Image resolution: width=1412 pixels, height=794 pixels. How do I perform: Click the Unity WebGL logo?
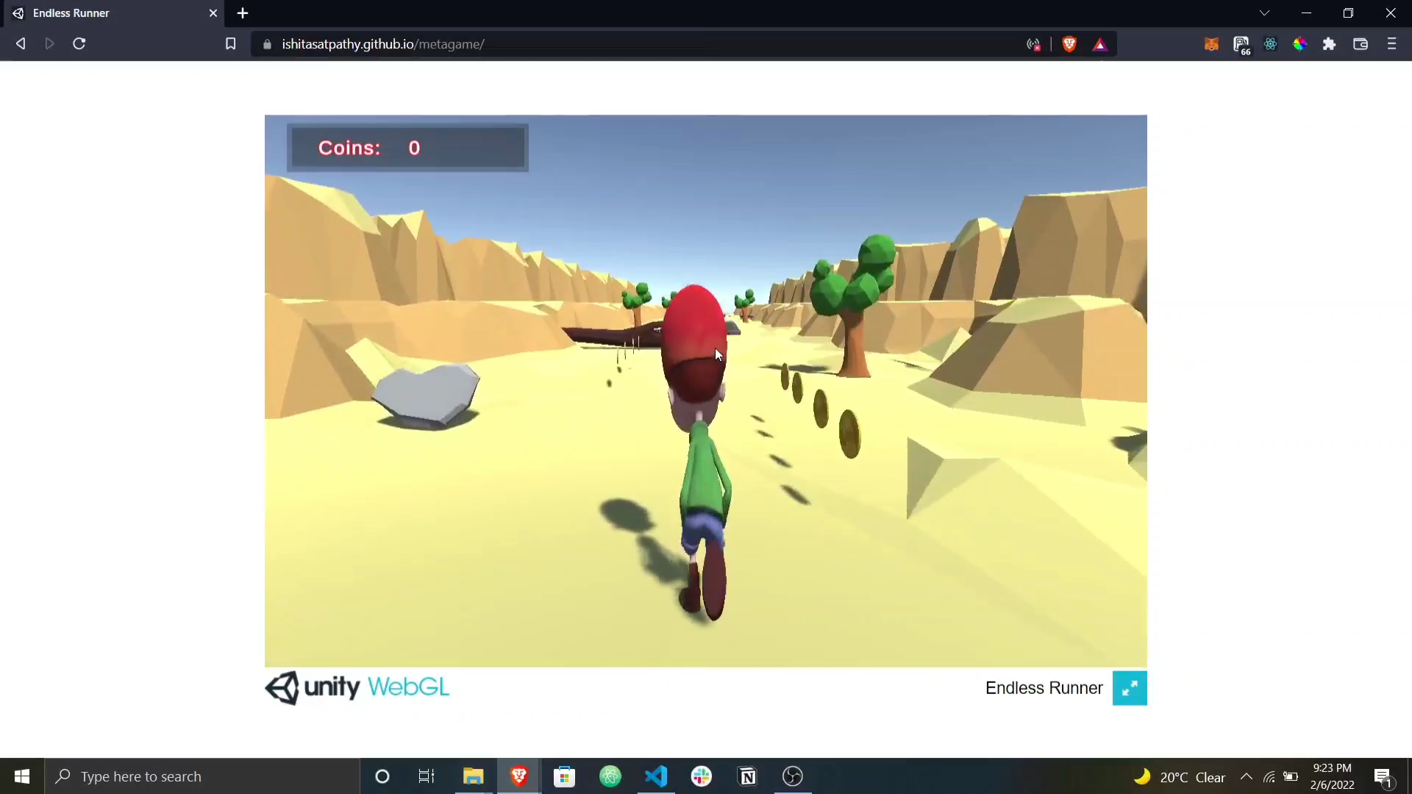357,687
